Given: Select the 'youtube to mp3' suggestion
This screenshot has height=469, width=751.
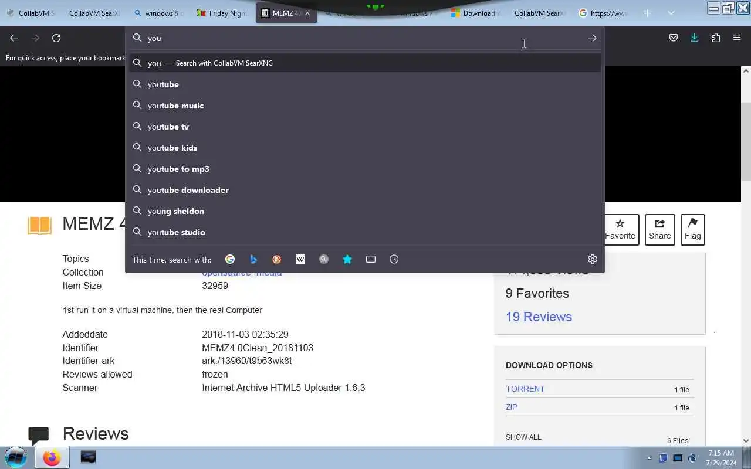Looking at the screenshot, I should click(365, 169).
